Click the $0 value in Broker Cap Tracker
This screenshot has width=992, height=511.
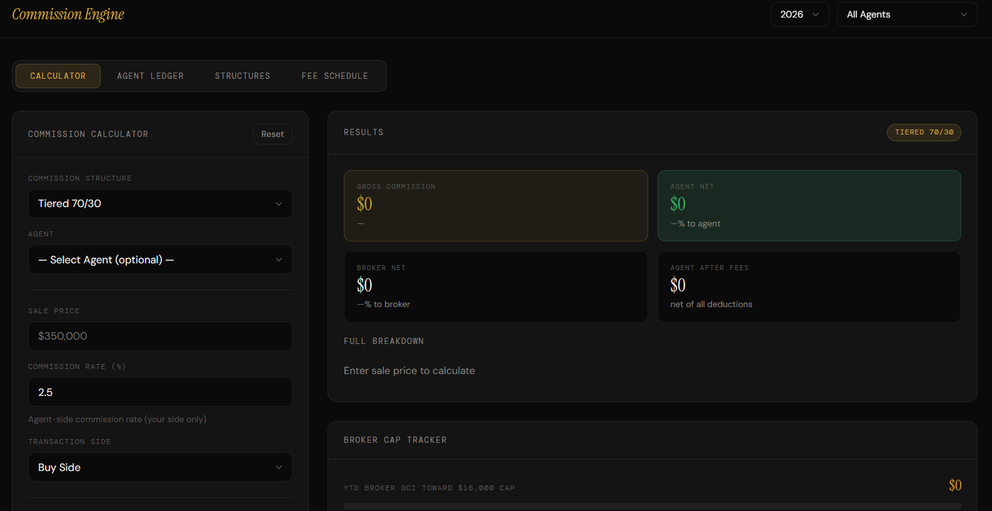click(x=955, y=485)
